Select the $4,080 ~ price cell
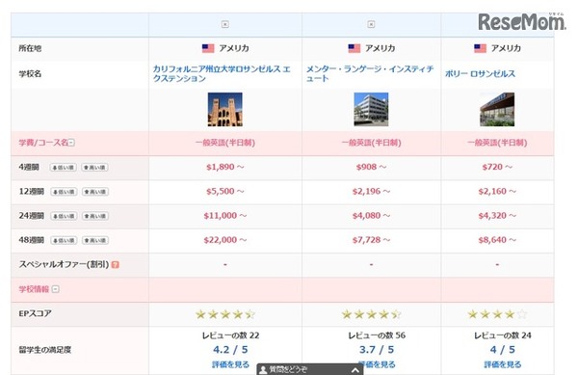 [371, 216]
